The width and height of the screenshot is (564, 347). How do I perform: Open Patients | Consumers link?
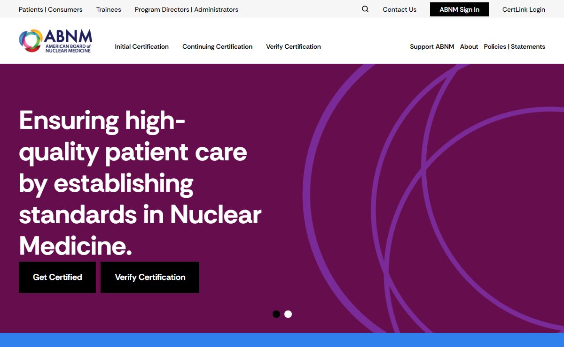(x=50, y=9)
